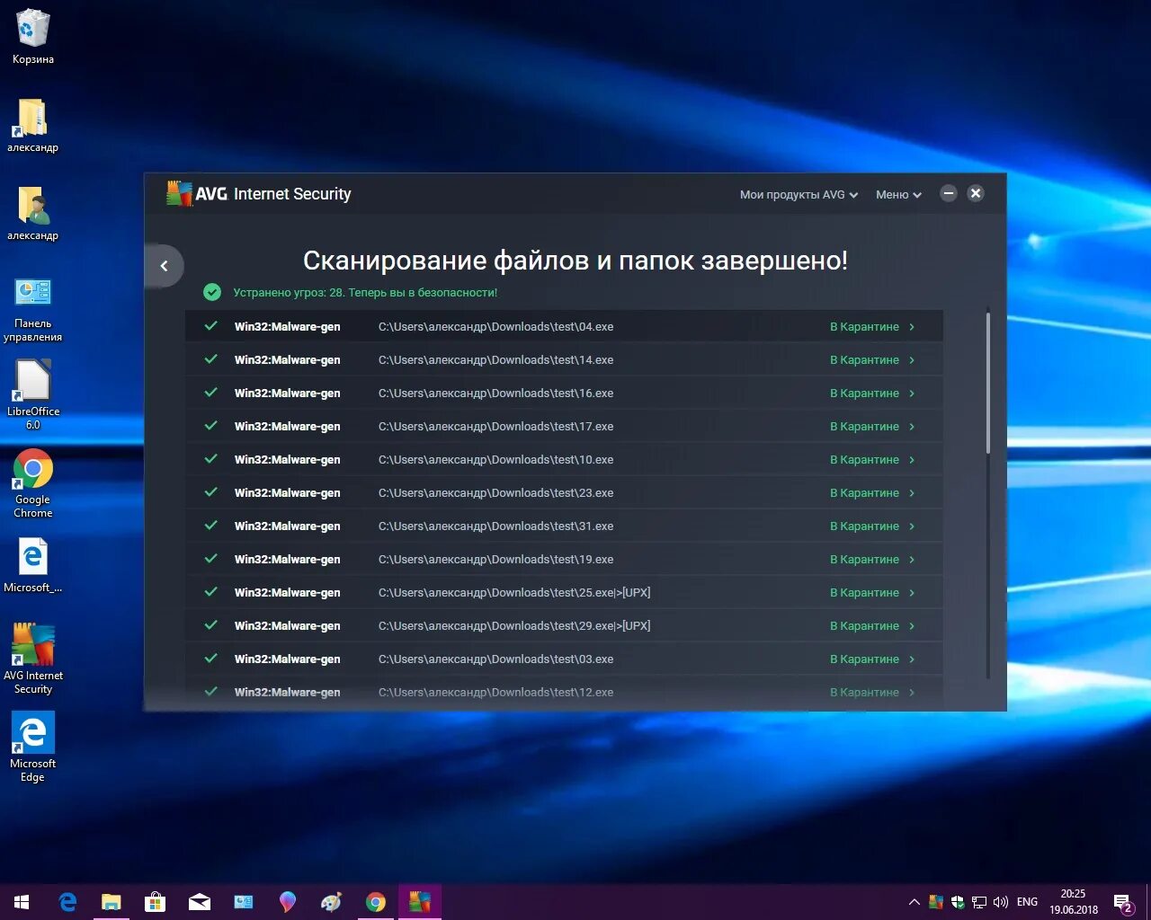Launch Microsoft Edge desktop shortcut

point(33,747)
